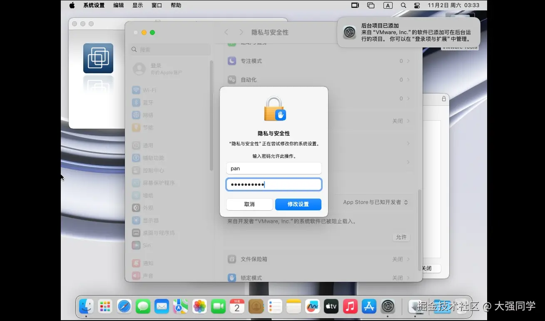Open the Launchpad dock icon
545x321 pixels.
(105, 307)
